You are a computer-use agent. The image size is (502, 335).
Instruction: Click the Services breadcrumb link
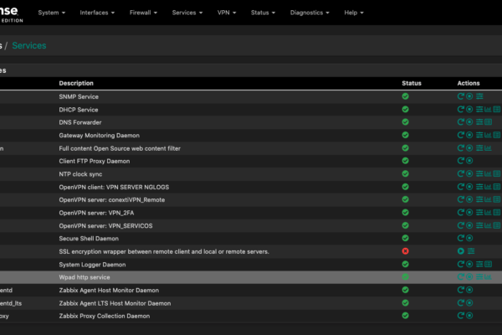click(29, 45)
